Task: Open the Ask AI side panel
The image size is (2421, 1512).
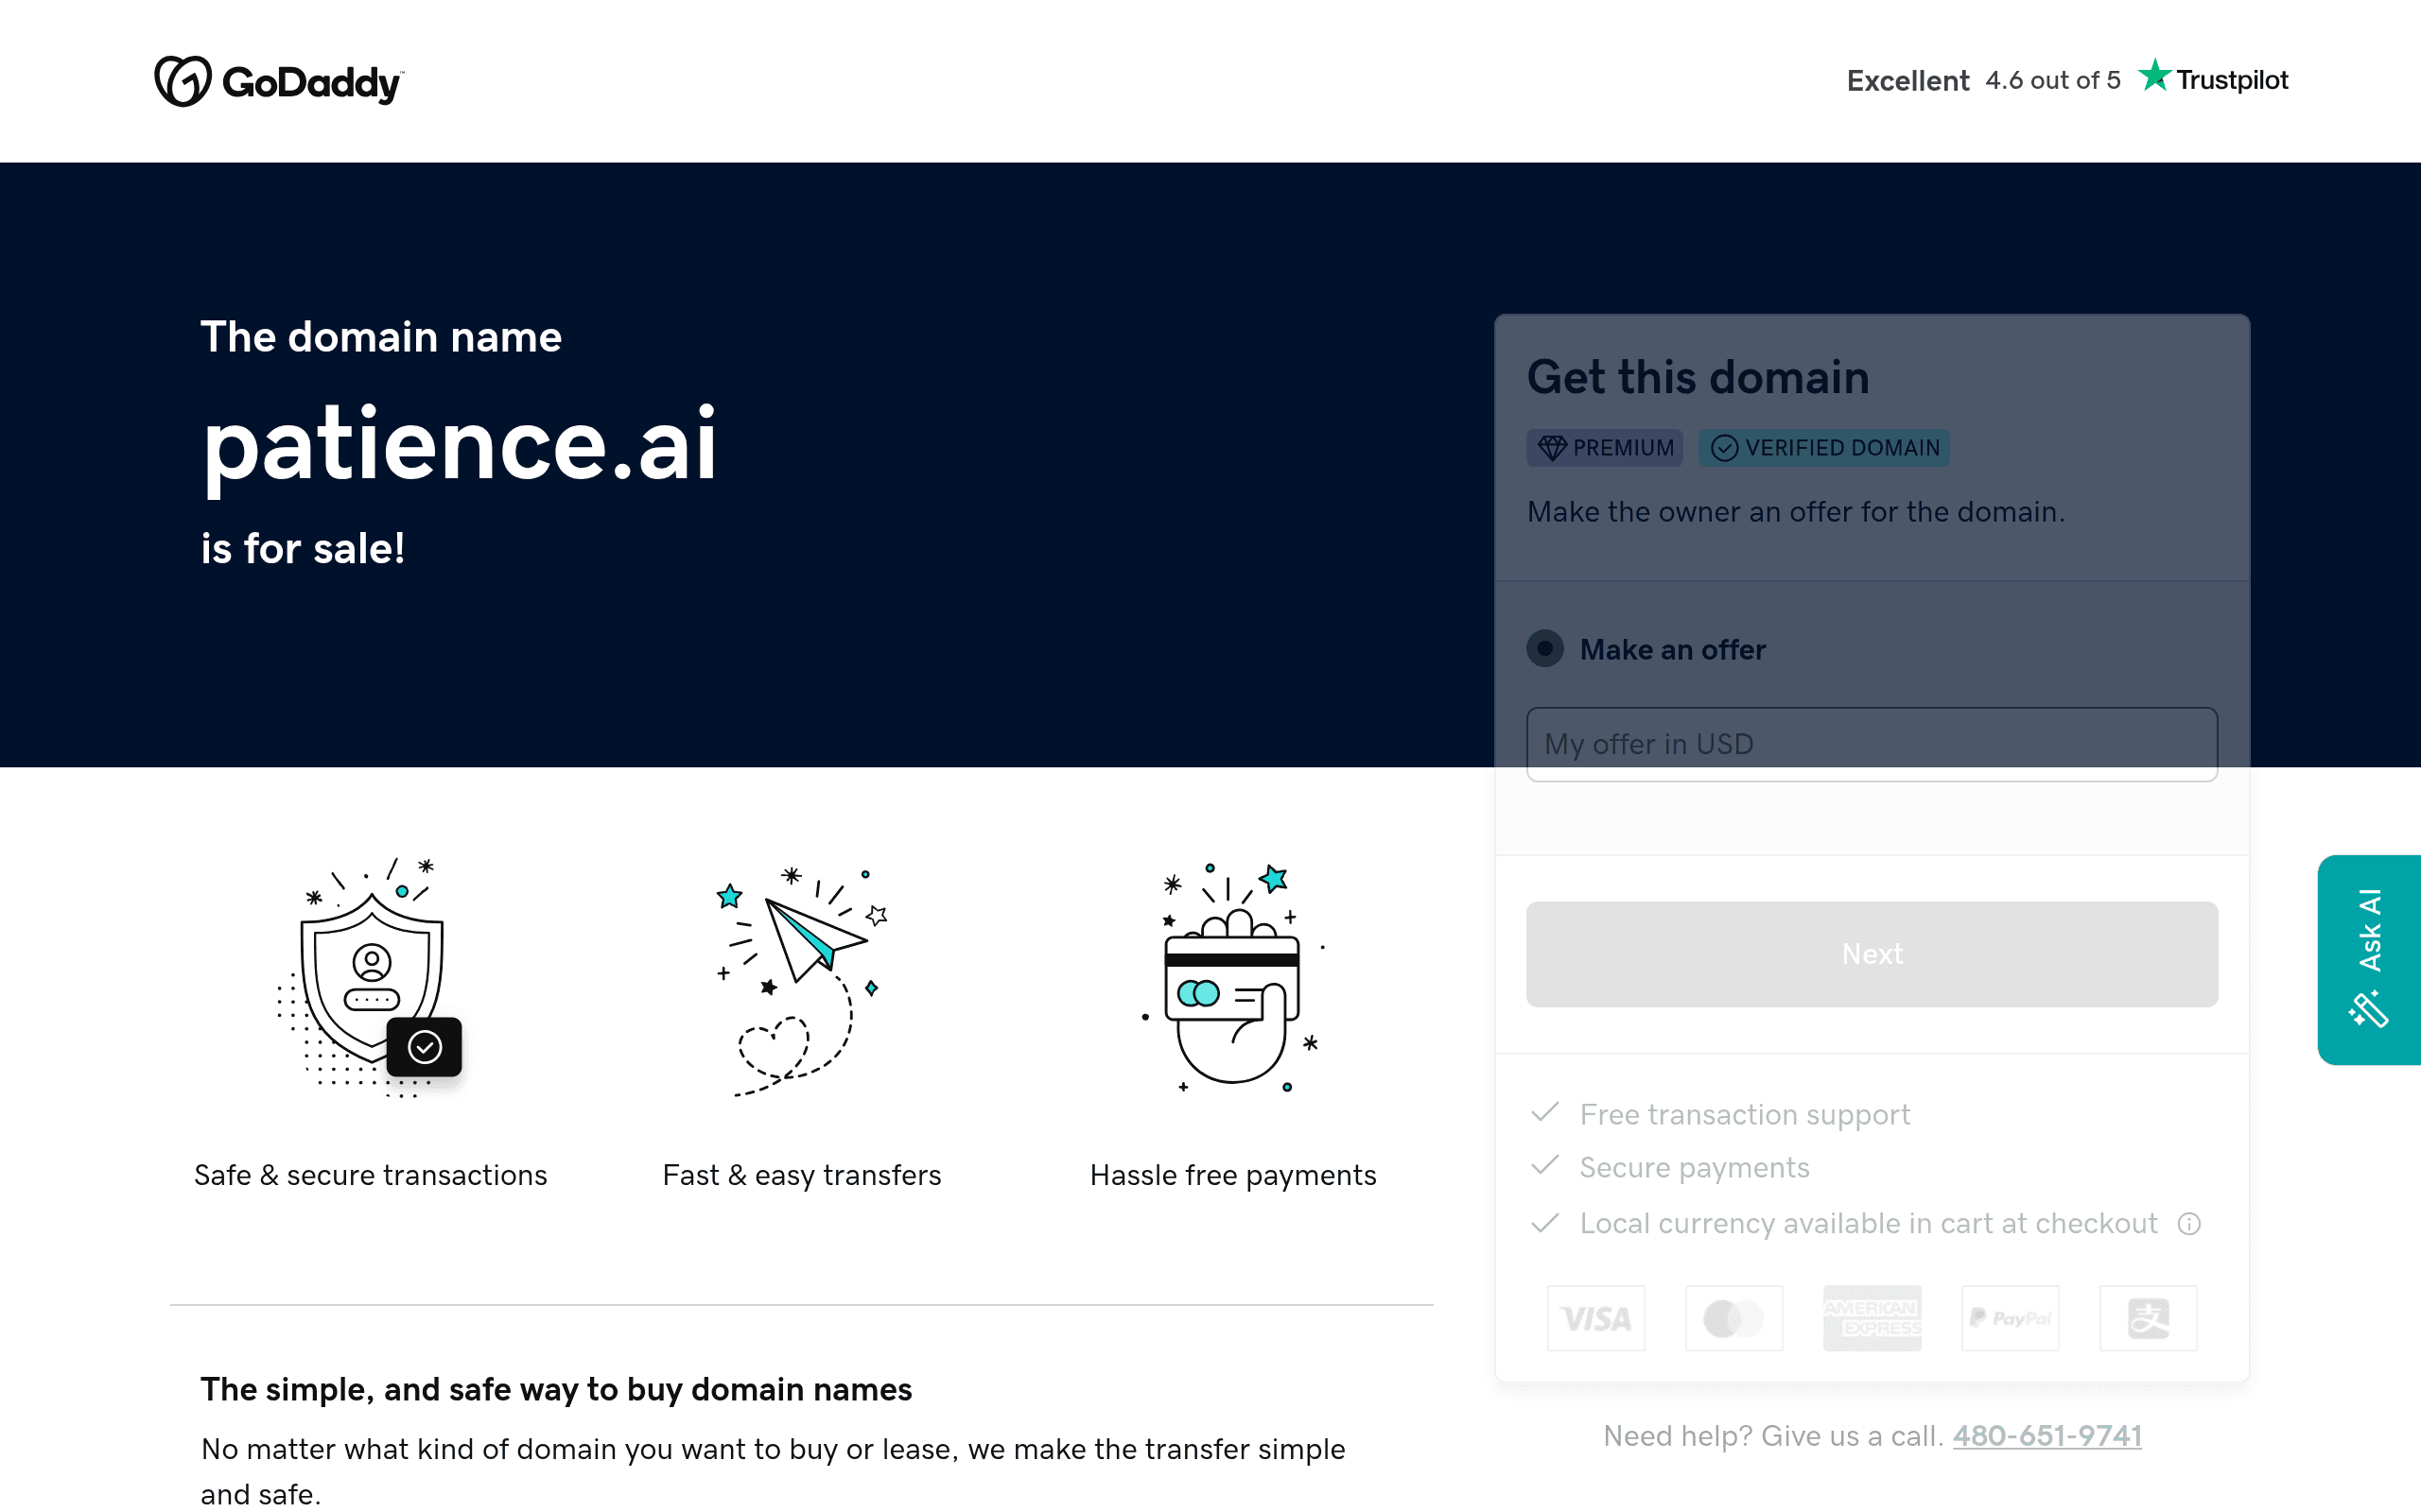Action: (x=2369, y=959)
